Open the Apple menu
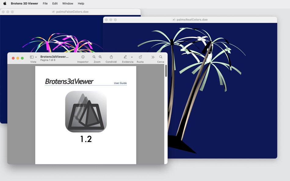 [5, 3]
